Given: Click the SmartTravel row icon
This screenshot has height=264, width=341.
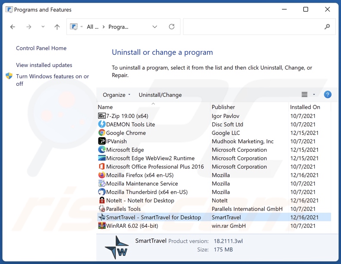Looking at the screenshot, I should [102, 217].
